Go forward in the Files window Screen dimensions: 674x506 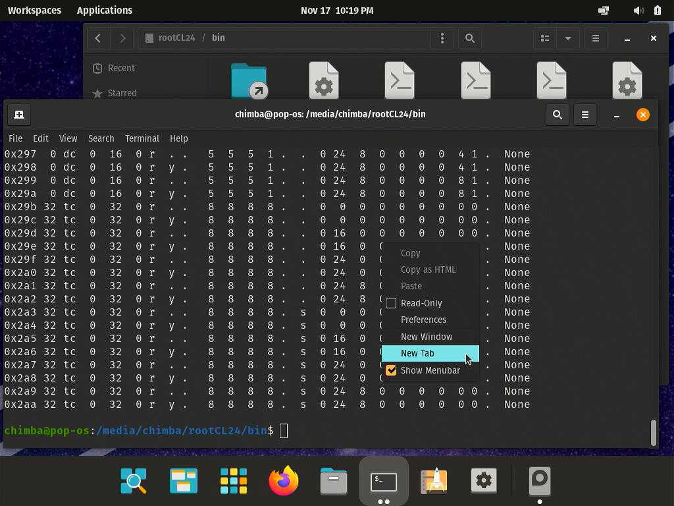pos(122,38)
